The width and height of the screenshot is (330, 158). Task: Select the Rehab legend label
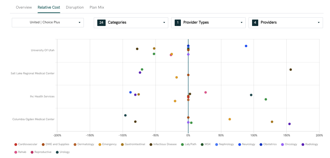tap(22, 152)
